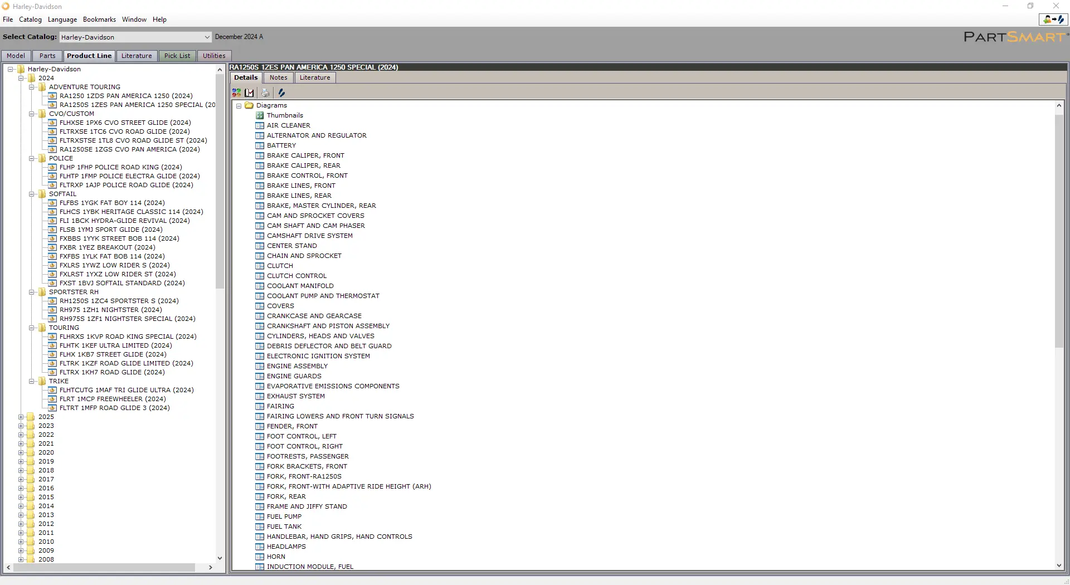This screenshot has height=585, width=1070.
Task: Click the model tree horizontal scrollbar right arrow
Action: 210,567
